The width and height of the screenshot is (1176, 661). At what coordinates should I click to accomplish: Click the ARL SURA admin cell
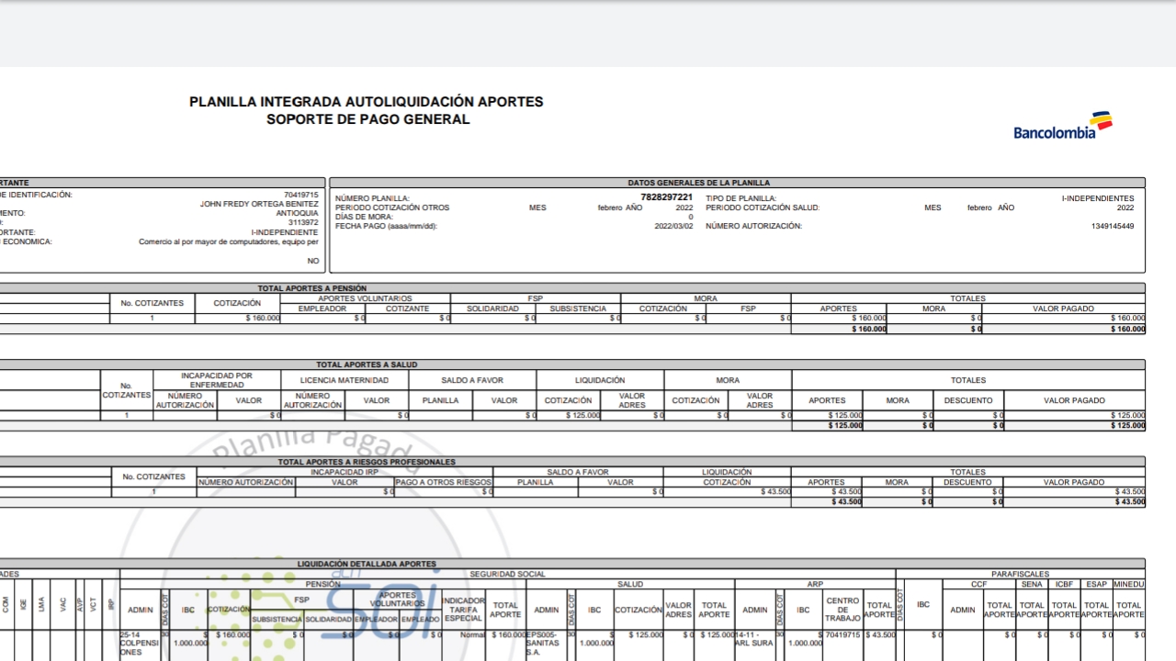click(754, 638)
